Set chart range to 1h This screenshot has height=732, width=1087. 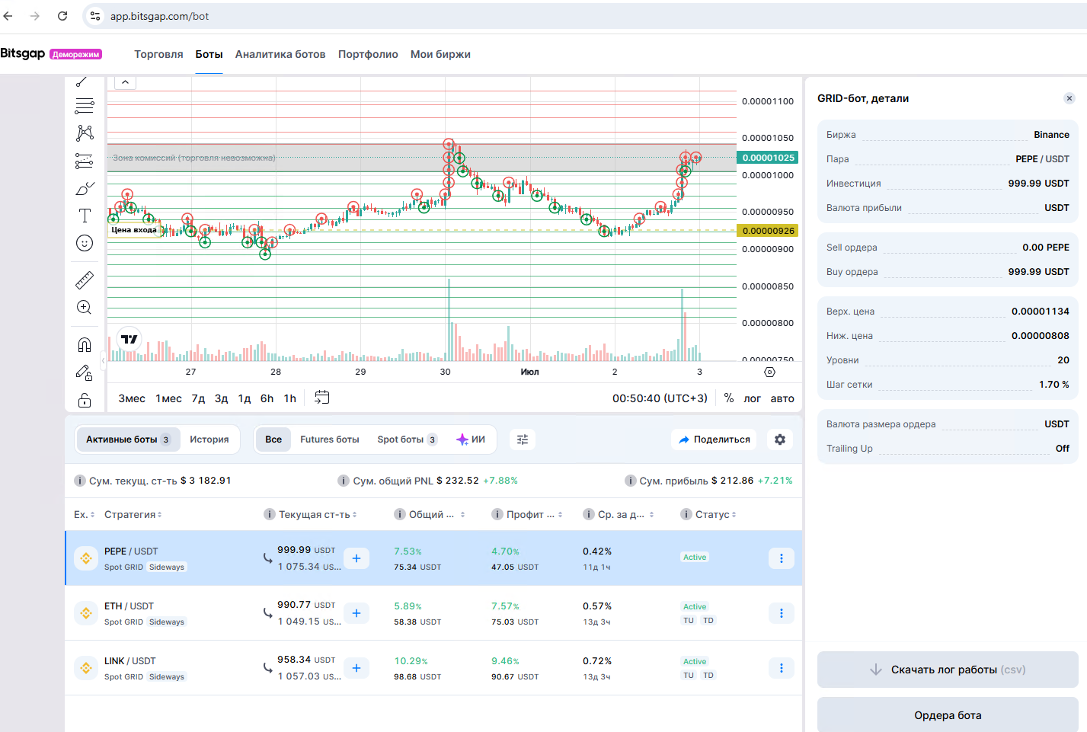290,398
